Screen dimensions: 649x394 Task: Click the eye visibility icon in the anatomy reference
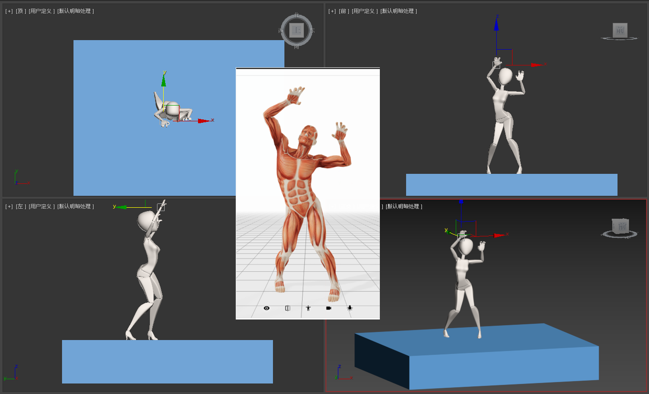[266, 308]
